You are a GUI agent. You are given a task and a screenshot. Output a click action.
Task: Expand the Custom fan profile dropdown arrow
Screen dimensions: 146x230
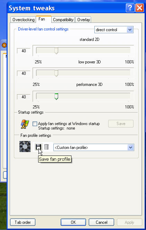[x=131, y=148]
